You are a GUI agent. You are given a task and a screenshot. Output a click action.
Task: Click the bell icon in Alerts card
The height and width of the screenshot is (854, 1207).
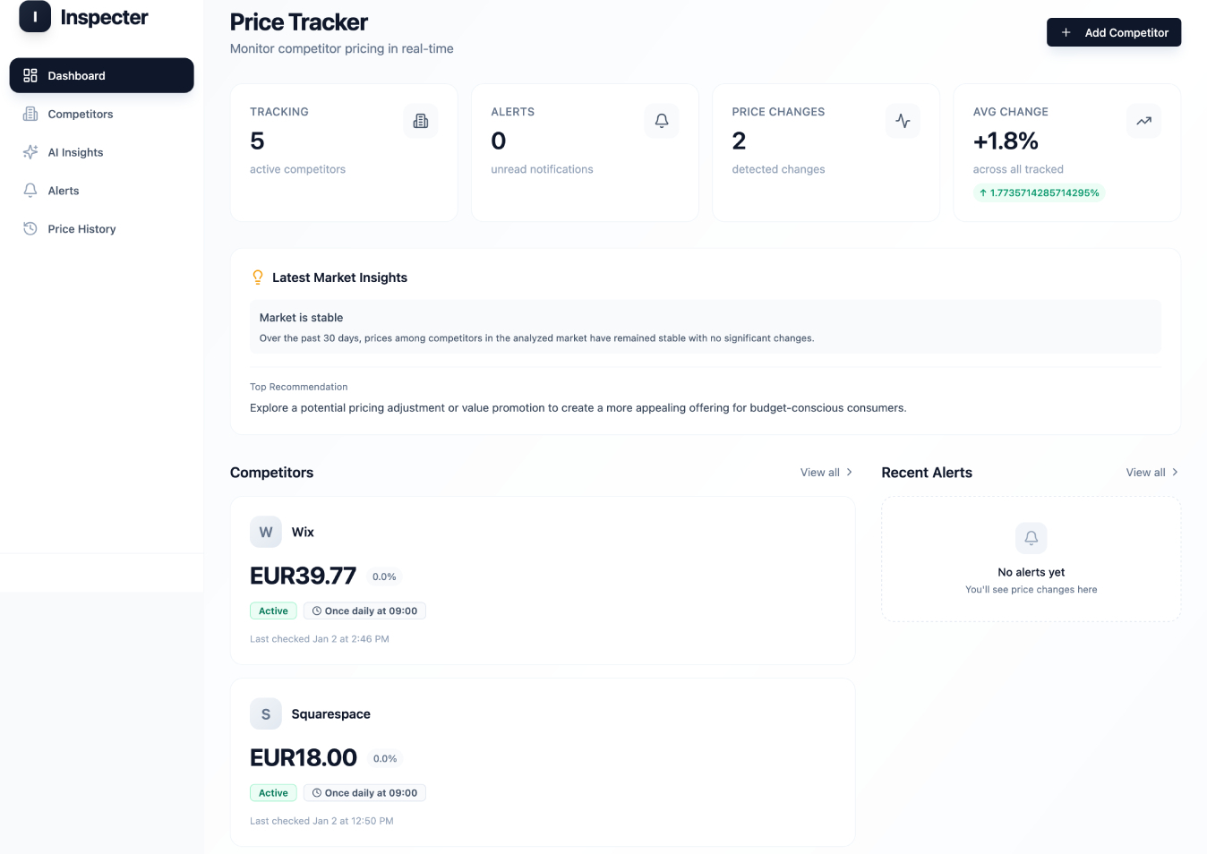coord(662,121)
